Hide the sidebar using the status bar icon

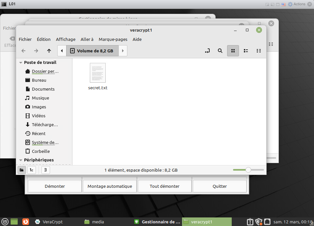pyautogui.click(x=46, y=170)
